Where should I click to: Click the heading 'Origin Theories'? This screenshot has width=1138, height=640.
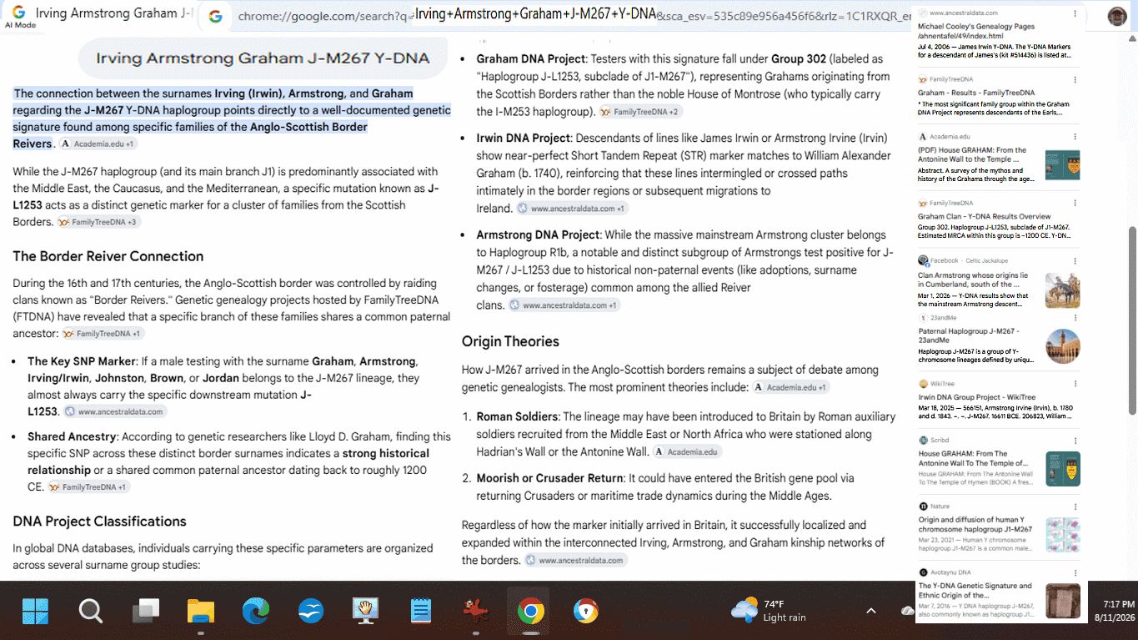[x=510, y=341]
